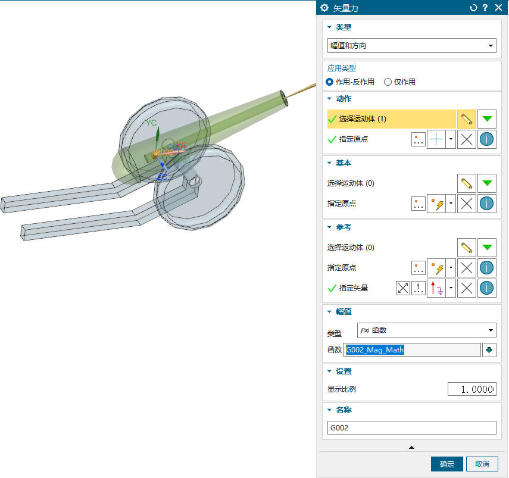Open the 幅值和方向 type dropdown

point(411,46)
